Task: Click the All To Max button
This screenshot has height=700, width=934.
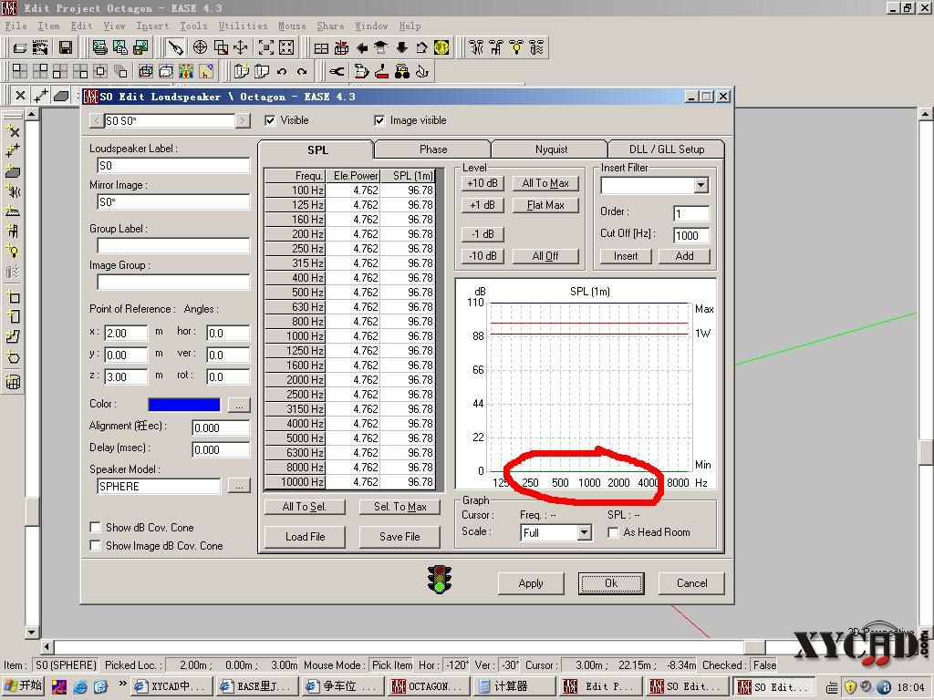Action: 545,183
